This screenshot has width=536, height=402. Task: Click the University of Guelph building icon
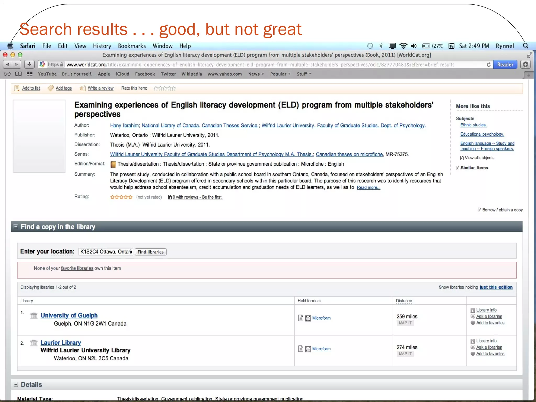[34, 315]
